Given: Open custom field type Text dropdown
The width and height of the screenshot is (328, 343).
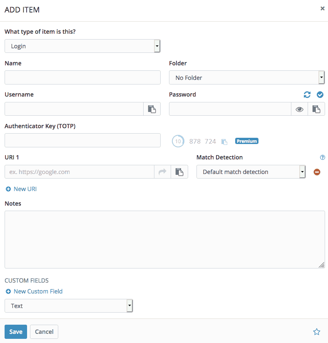Looking at the screenshot, I should click(69, 306).
